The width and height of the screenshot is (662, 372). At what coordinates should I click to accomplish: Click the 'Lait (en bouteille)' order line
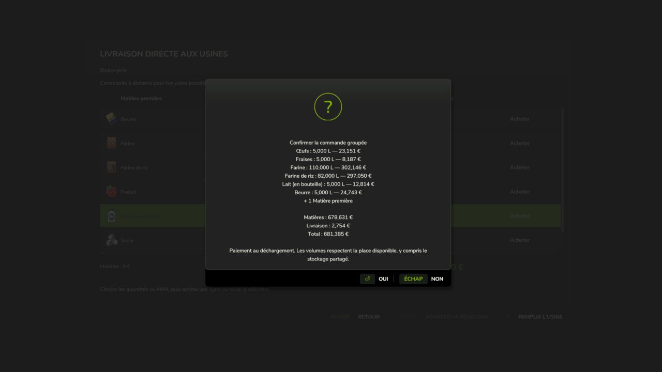coord(328,184)
